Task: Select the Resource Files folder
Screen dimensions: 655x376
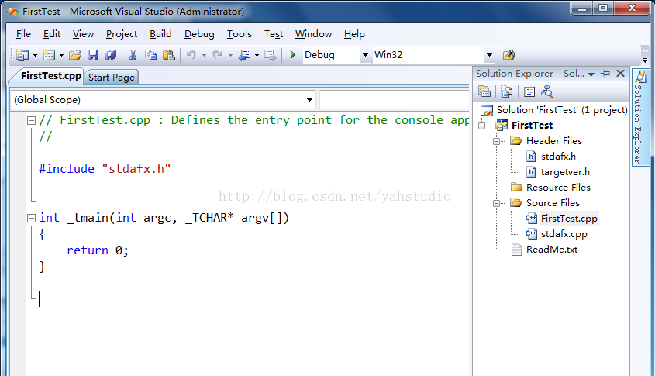Action: tap(558, 188)
